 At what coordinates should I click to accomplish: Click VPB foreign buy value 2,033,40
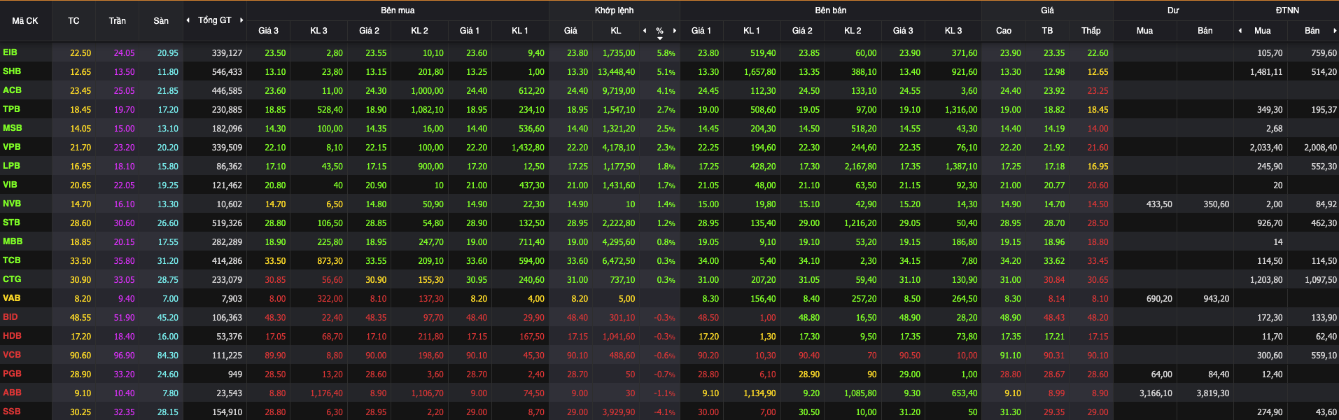tap(1266, 148)
